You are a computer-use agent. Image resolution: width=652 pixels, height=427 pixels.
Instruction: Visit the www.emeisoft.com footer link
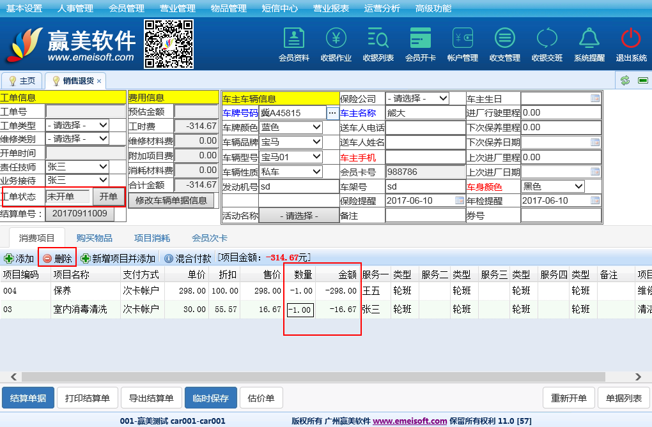(410, 421)
